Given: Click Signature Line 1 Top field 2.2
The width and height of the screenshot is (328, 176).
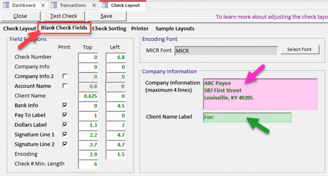Looking at the screenshot, I should pos(88,135).
